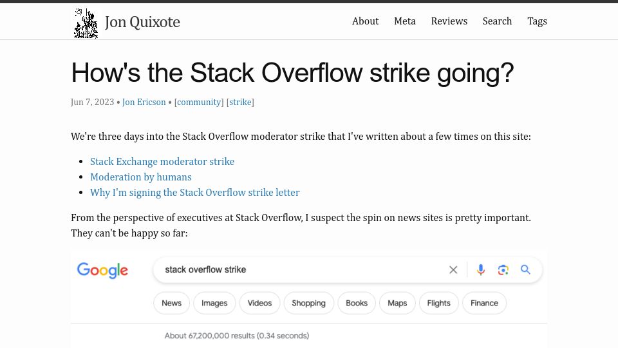The height and width of the screenshot is (348, 618).
Task: Click the Google Lens camera icon
Action: pyautogui.click(x=503, y=270)
